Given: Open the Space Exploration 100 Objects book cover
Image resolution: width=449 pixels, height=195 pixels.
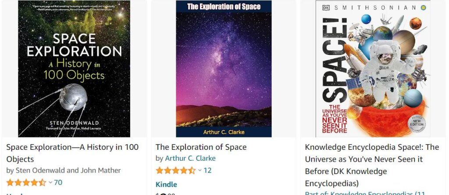Looking at the screenshot, I should (x=74, y=69).
